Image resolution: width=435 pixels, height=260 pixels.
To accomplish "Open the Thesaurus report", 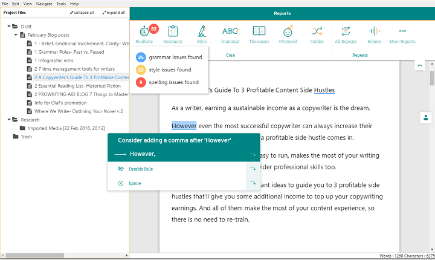I will point(259,34).
